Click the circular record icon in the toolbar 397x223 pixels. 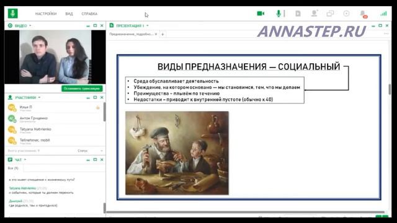coord(346,14)
